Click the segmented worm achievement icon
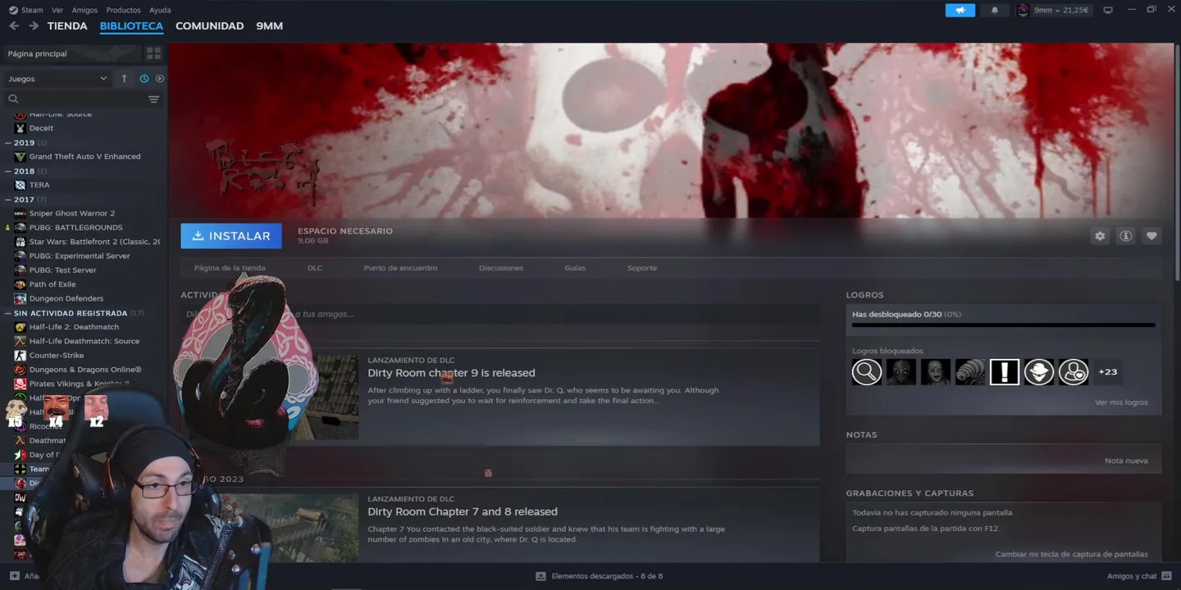This screenshot has height=590, width=1181. tap(969, 371)
